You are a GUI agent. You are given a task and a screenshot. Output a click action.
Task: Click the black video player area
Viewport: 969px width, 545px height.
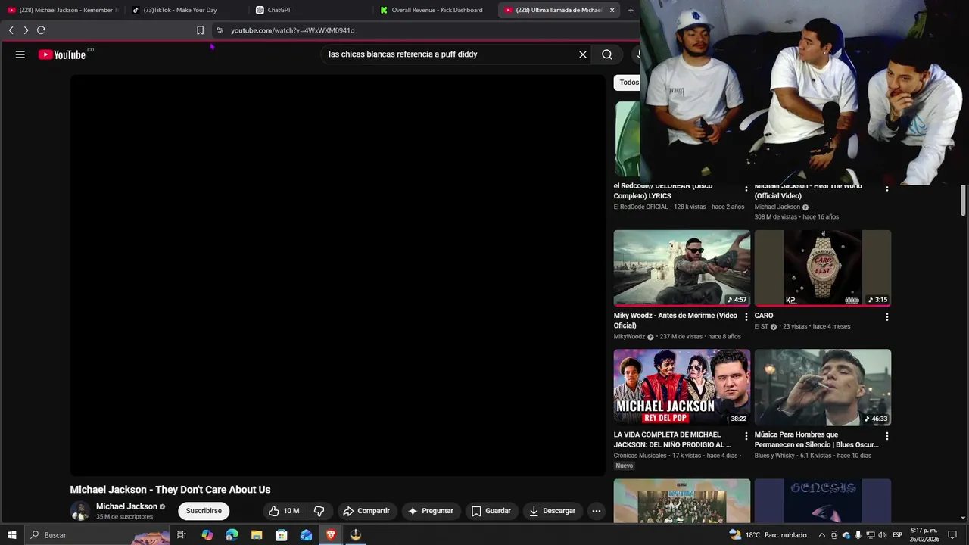click(x=338, y=276)
